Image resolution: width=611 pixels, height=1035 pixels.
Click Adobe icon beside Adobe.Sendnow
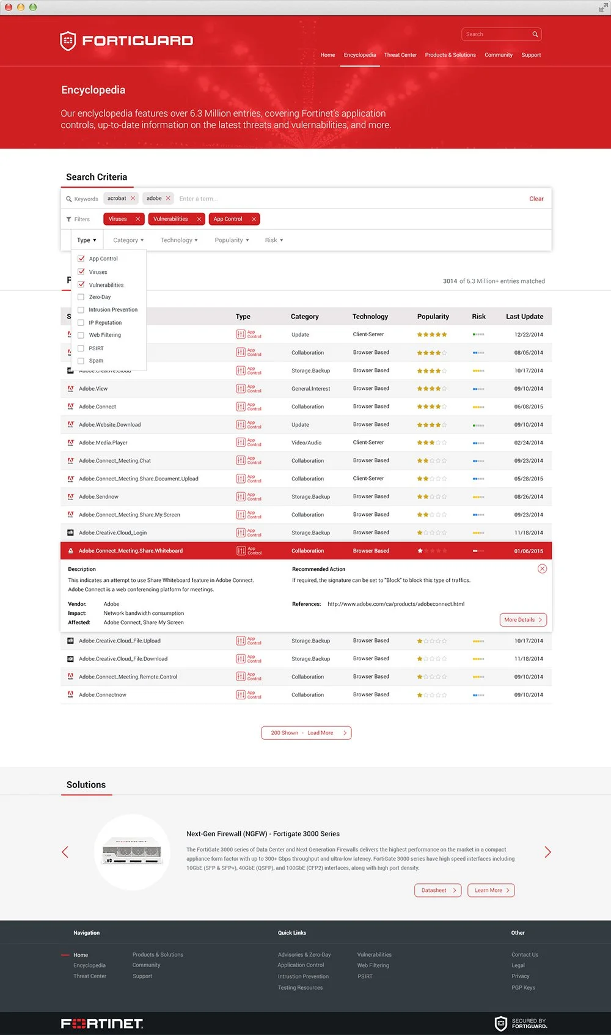[x=71, y=496]
